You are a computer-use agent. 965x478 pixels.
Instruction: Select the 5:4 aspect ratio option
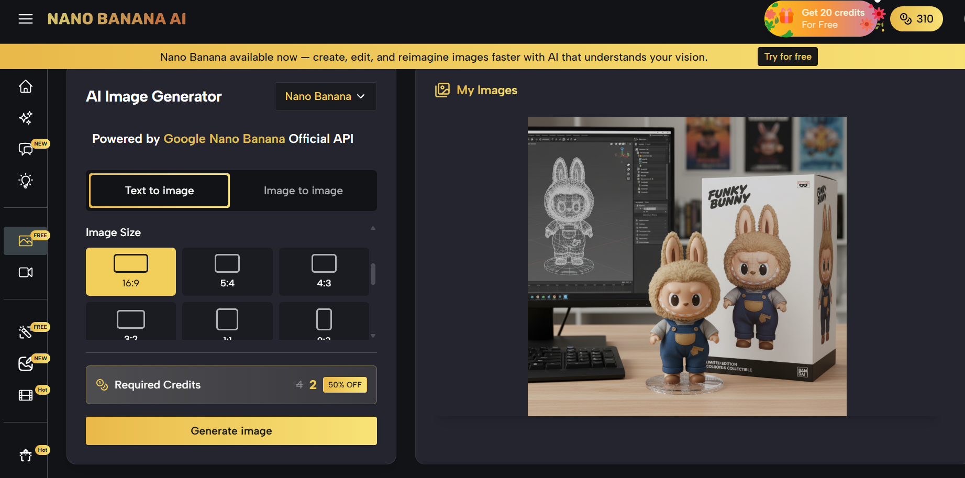(227, 271)
